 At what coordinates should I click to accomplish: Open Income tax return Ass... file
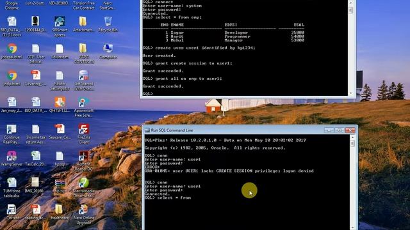[36, 129]
